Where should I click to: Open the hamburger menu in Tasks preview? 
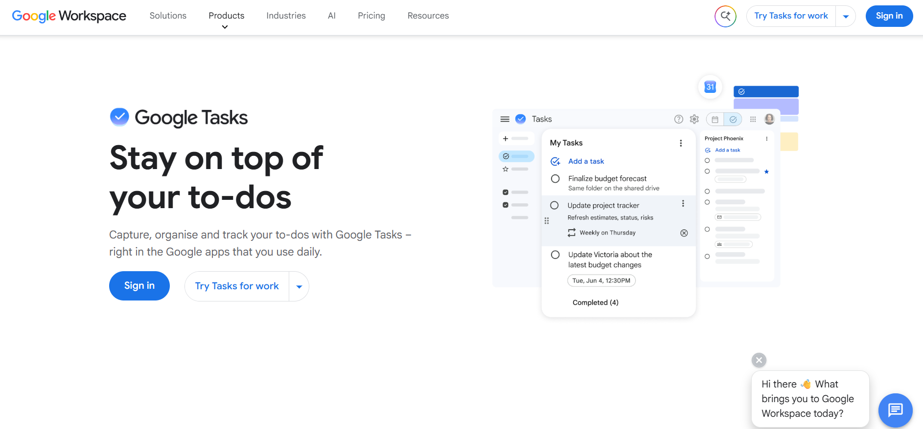505,119
